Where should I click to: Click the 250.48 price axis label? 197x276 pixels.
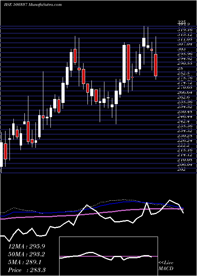click(x=185, y=112)
